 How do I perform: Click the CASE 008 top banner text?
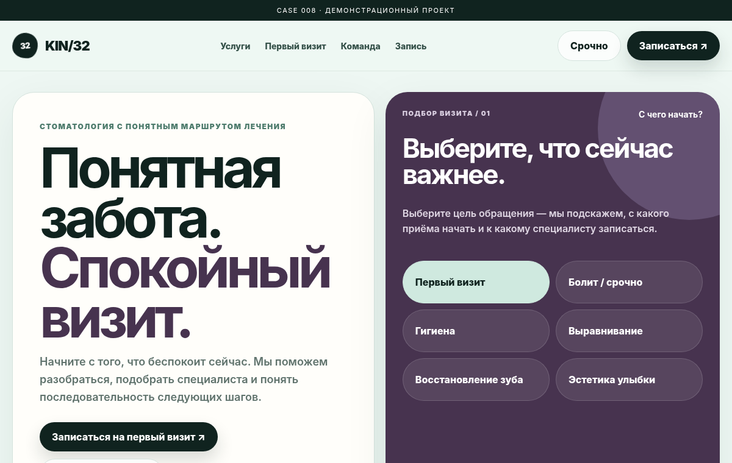tap(365, 10)
